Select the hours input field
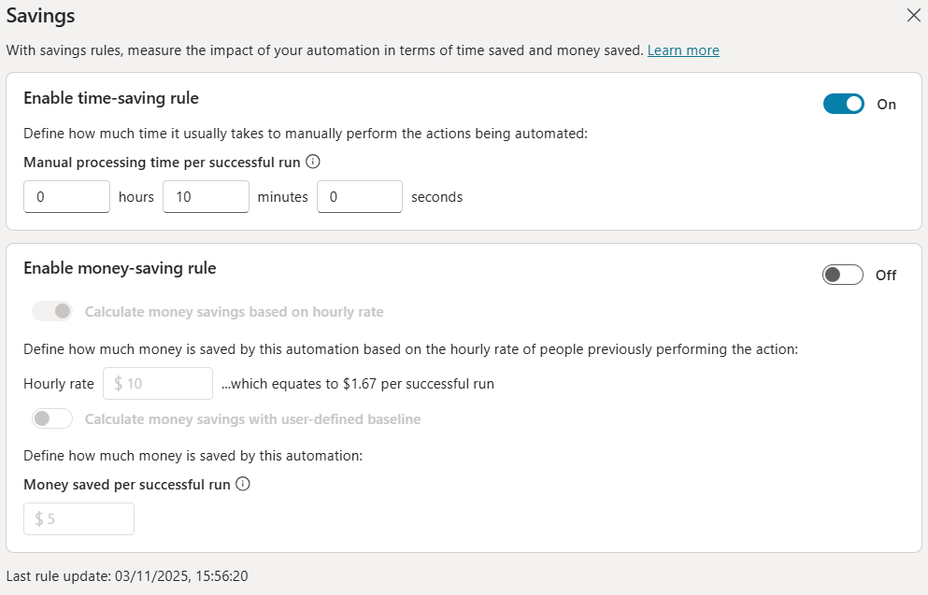The width and height of the screenshot is (928, 595). tap(66, 196)
